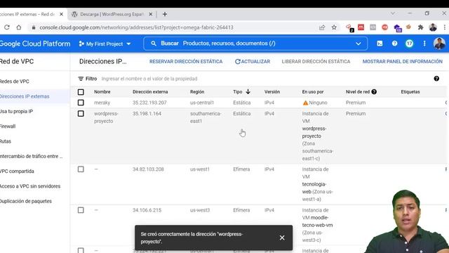Go to Firewall in the sidebar
The width and height of the screenshot is (449, 253).
click(x=8, y=126)
